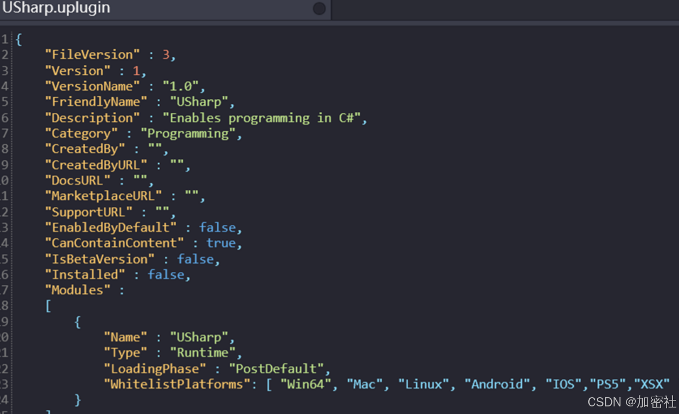Click the "Description" key text
679x414 pixels.
(92, 118)
